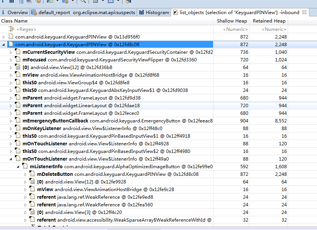Click the thread overview gear icon in the toolbar
The height and width of the screenshot is (230, 317).
[x=38, y=2]
